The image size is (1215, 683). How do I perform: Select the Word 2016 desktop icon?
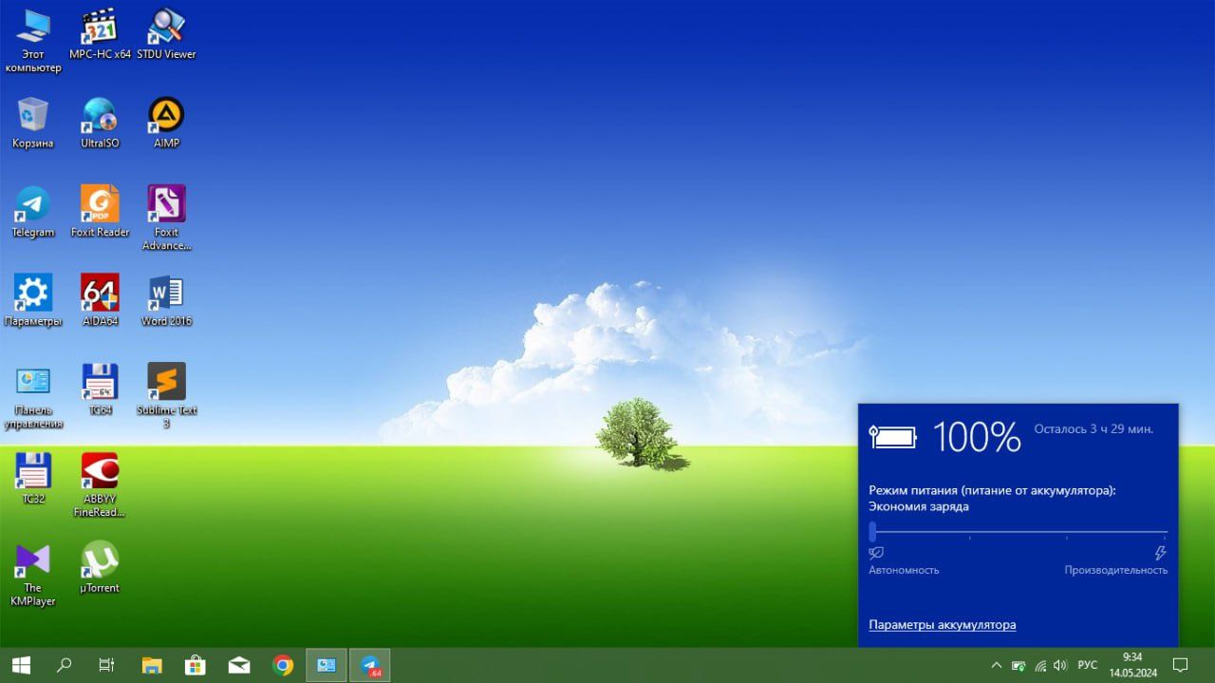pyautogui.click(x=166, y=301)
